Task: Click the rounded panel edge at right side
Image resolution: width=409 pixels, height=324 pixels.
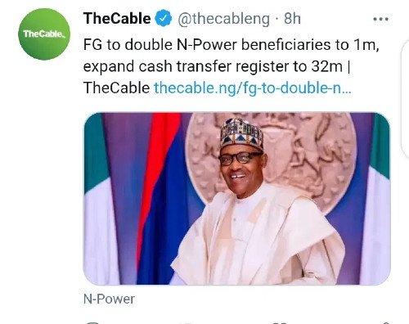Action: tap(405, 100)
